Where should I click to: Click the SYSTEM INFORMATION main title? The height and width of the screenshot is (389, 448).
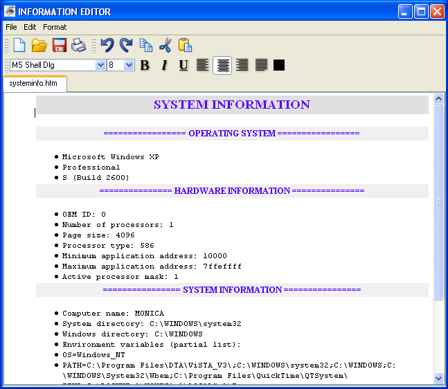[232, 105]
